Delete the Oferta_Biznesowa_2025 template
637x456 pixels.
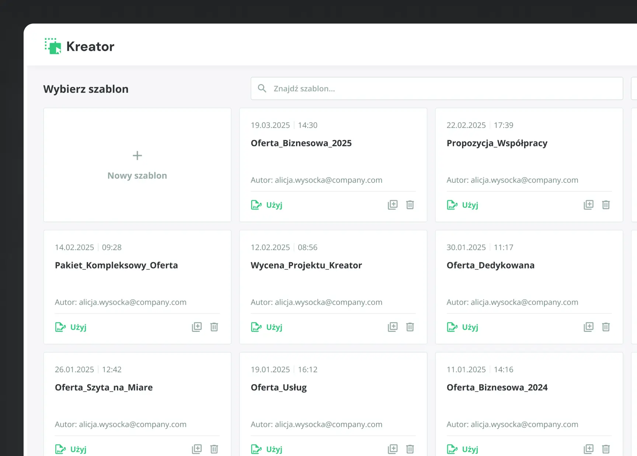(410, 205)
